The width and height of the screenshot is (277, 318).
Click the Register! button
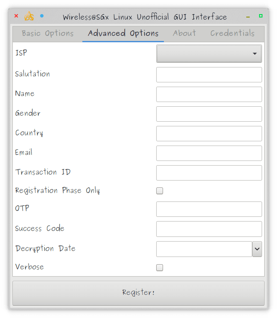coord(138,293)
